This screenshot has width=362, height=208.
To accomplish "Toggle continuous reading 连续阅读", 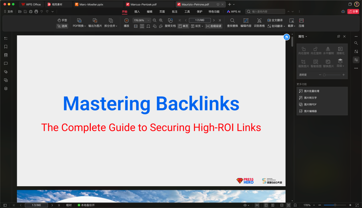I will point(214,26).
